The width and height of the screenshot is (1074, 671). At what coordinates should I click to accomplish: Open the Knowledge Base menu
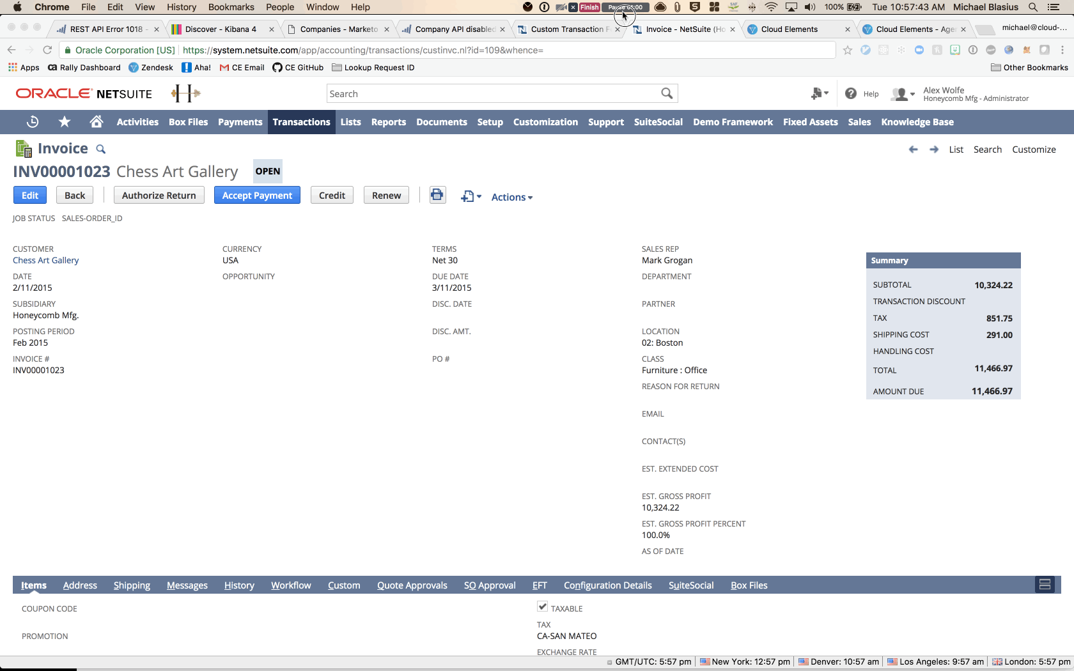[x=917, y=122]
